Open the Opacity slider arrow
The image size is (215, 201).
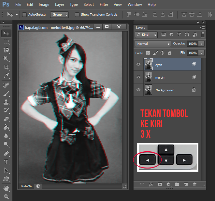[202, 44]
